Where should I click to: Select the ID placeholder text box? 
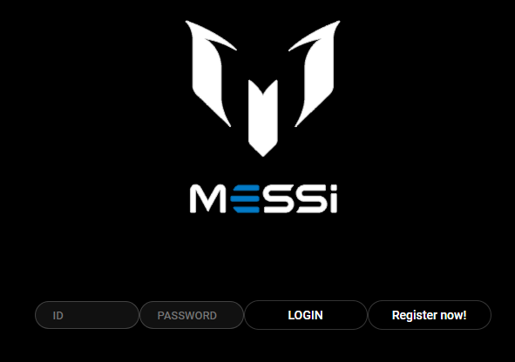pos(87,315)
